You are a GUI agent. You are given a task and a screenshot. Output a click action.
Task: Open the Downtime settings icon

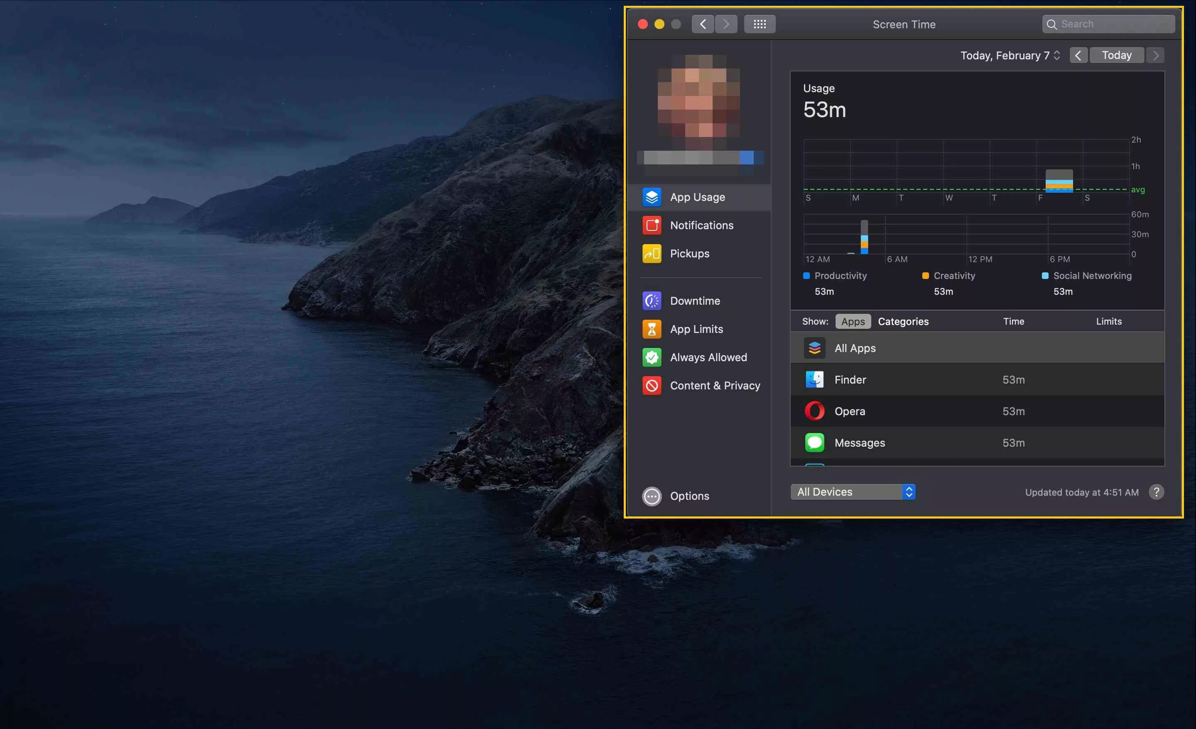[652, 301]
